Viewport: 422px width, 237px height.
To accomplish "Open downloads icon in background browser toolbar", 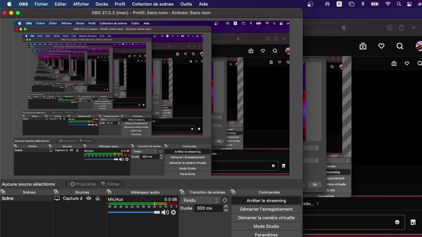I will coord(389,28).
